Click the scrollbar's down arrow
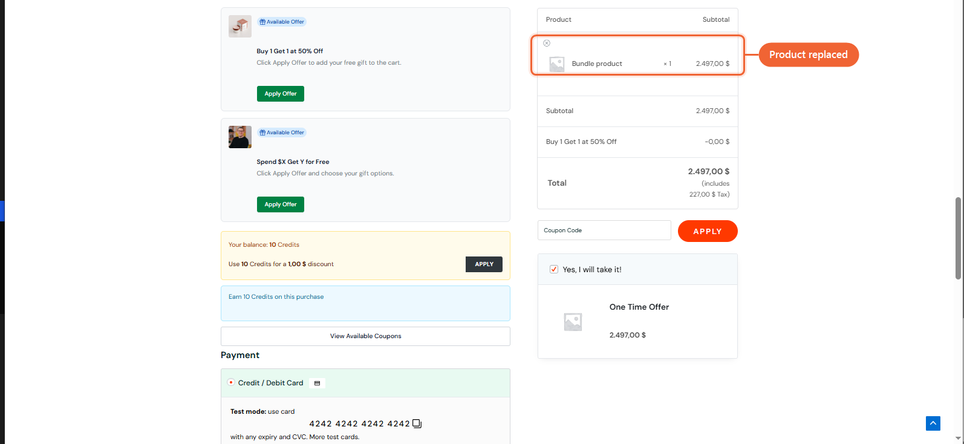 pyautogui.click(x=958, y=438)
